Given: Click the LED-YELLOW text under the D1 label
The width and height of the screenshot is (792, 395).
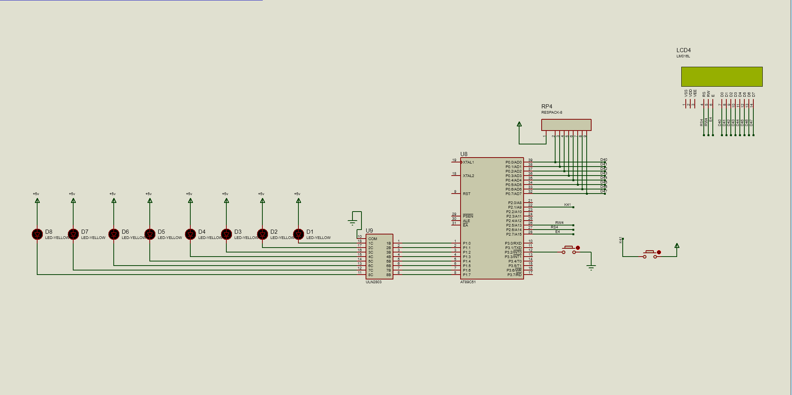Looking at the screenshot, I should point(318,238).
